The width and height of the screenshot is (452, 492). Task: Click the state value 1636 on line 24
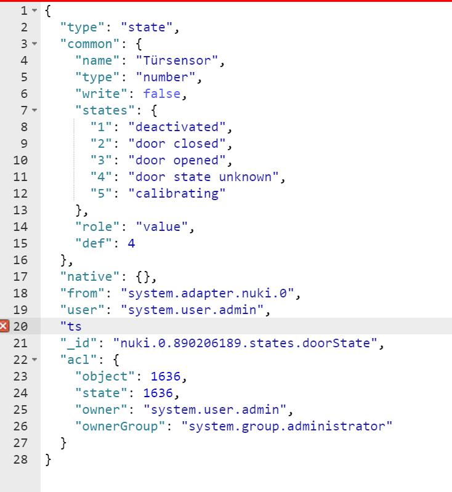click(158, 393)
